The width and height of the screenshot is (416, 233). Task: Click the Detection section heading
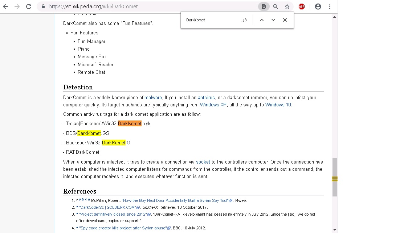tap(78, 87)
